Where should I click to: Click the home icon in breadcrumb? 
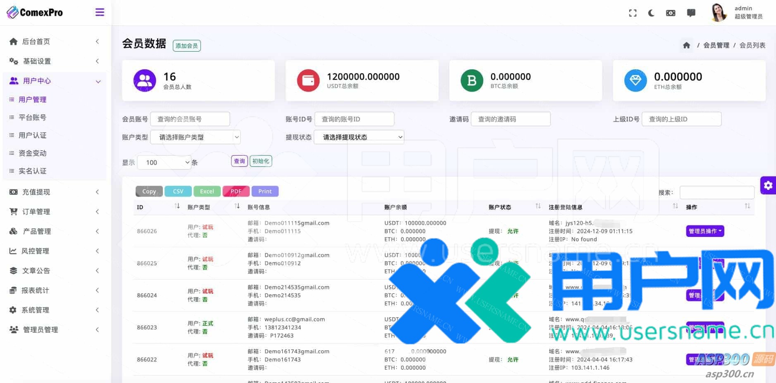coord(686,45)
